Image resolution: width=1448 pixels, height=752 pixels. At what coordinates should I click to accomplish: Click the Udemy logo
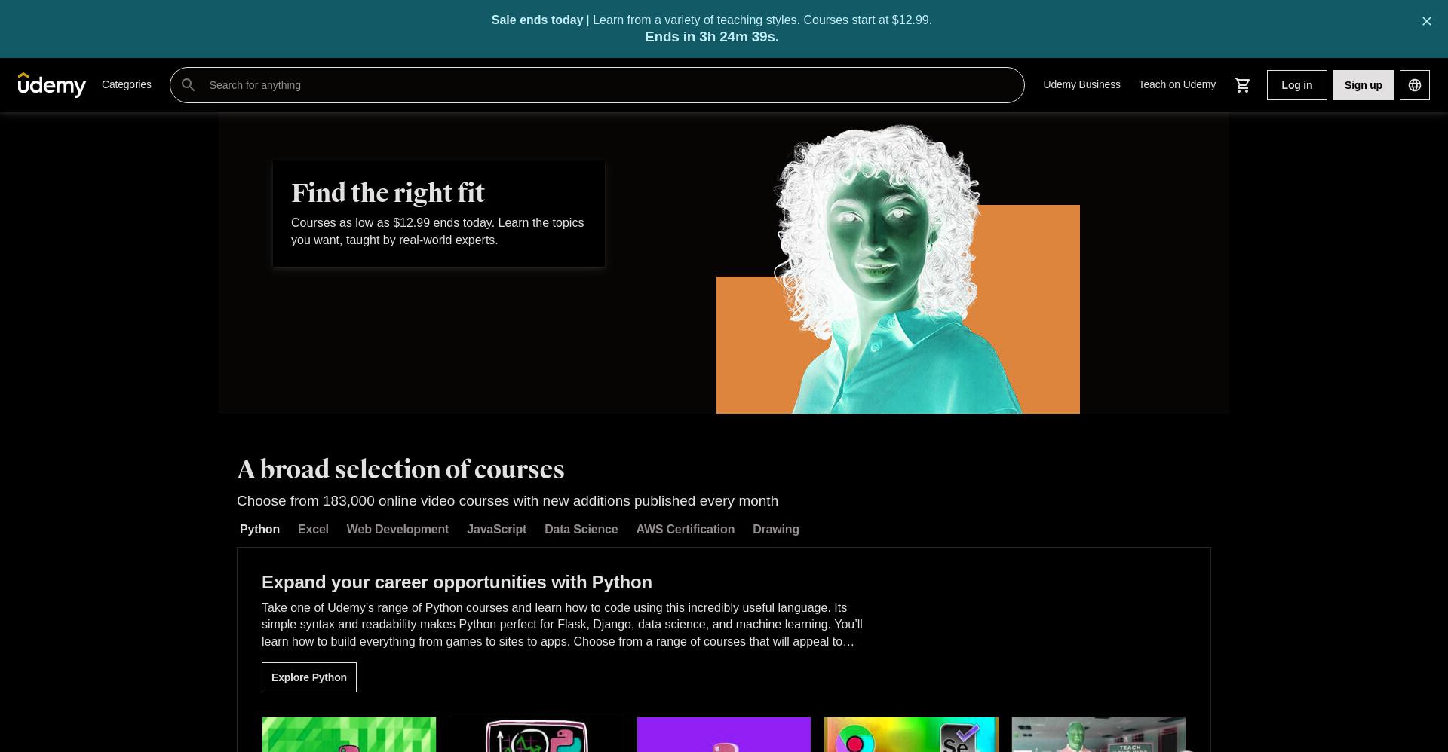52,85
